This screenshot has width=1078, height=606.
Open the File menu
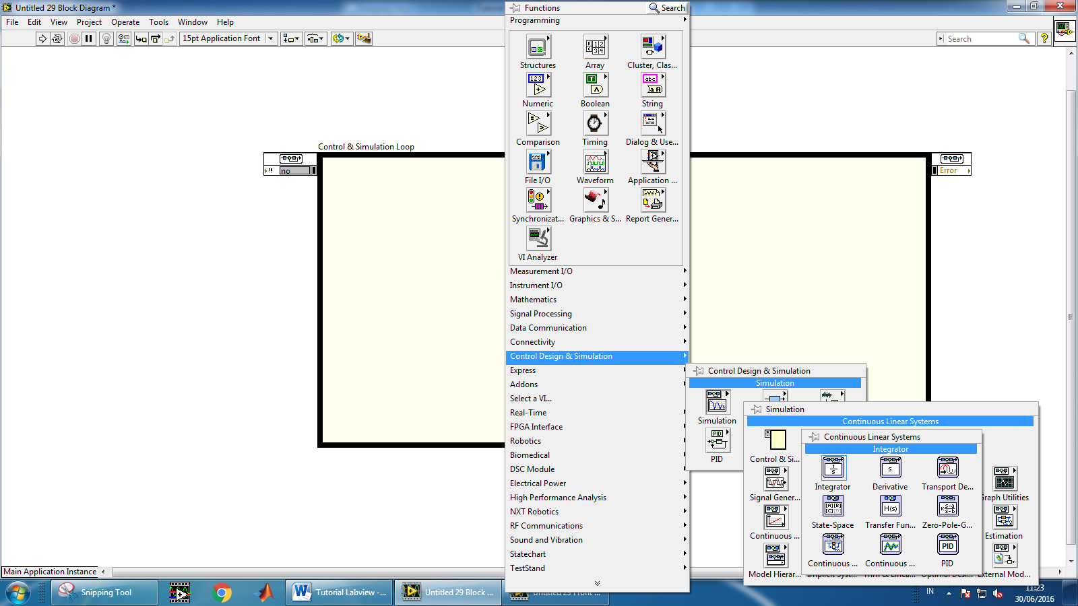pyautogui.click(x=12, y=22)
